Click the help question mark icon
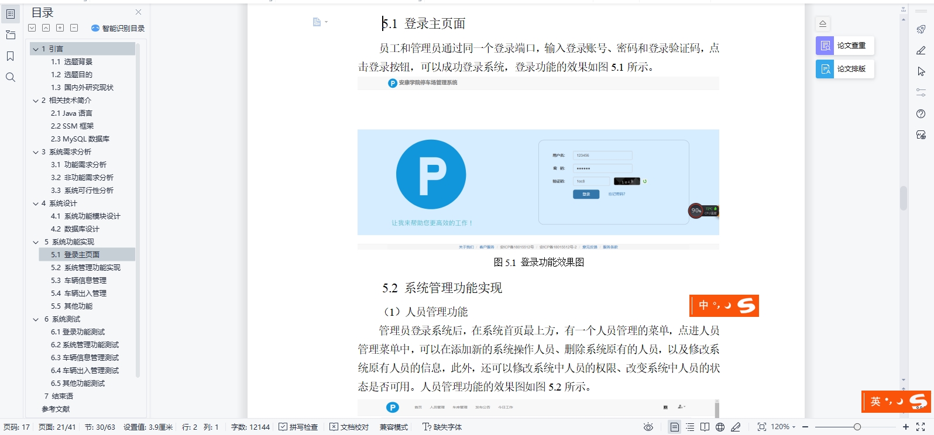Screen dimensions: 934x435 point(921,114)
